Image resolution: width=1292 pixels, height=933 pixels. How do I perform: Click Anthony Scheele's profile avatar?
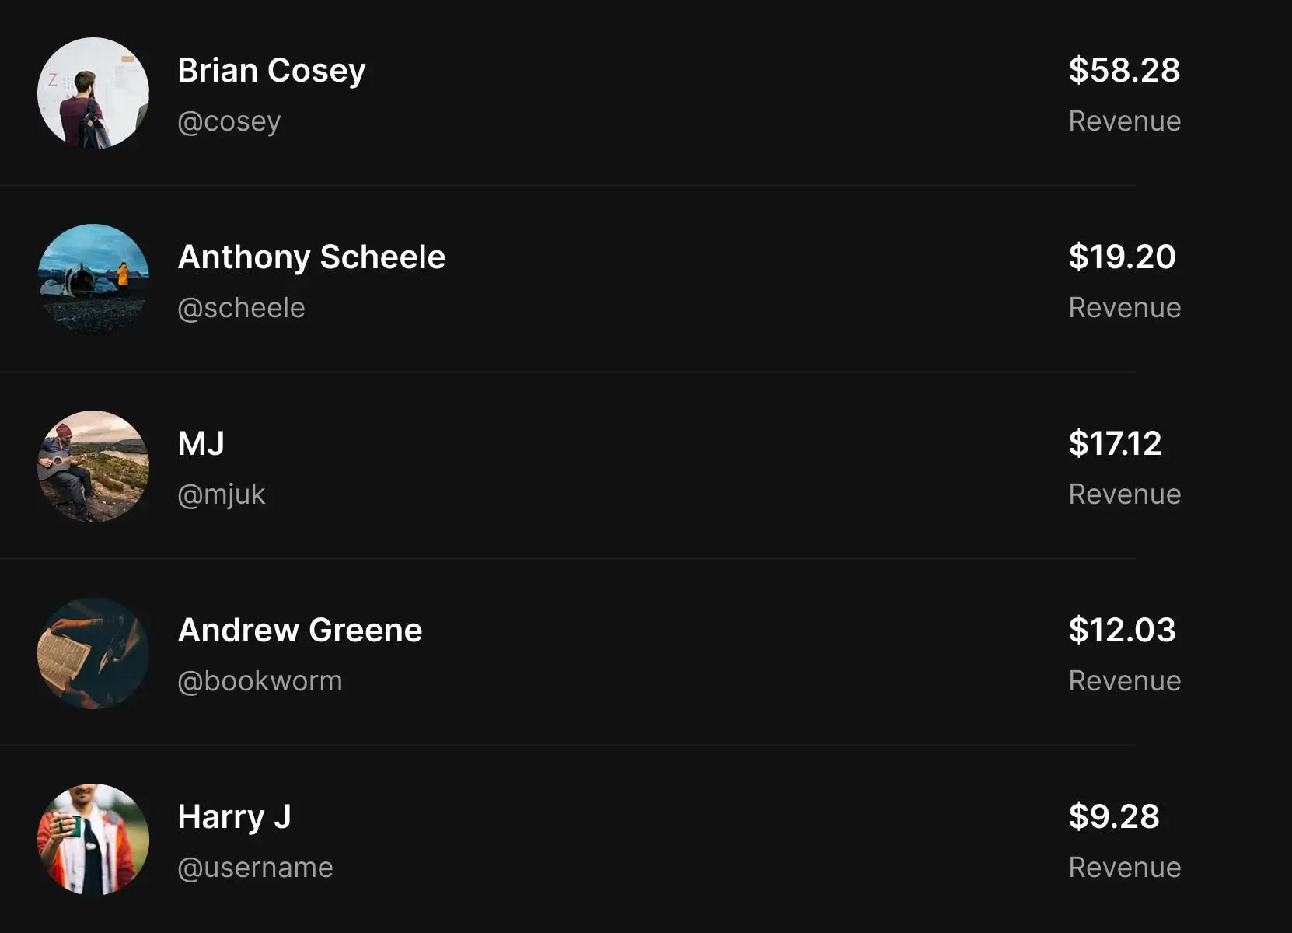click(x=93, y=280)
